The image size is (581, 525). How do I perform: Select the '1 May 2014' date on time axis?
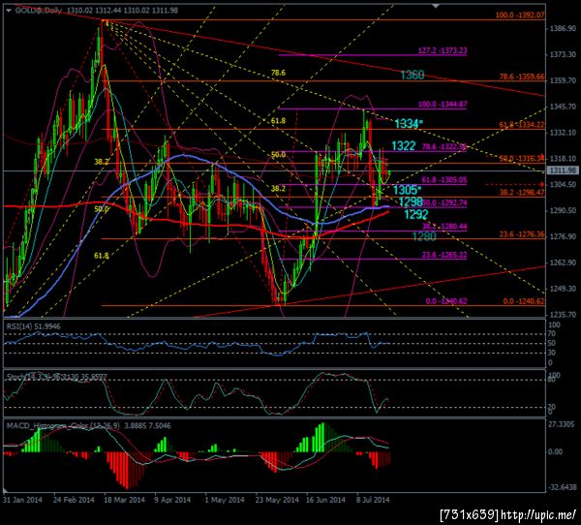[225, 500]
